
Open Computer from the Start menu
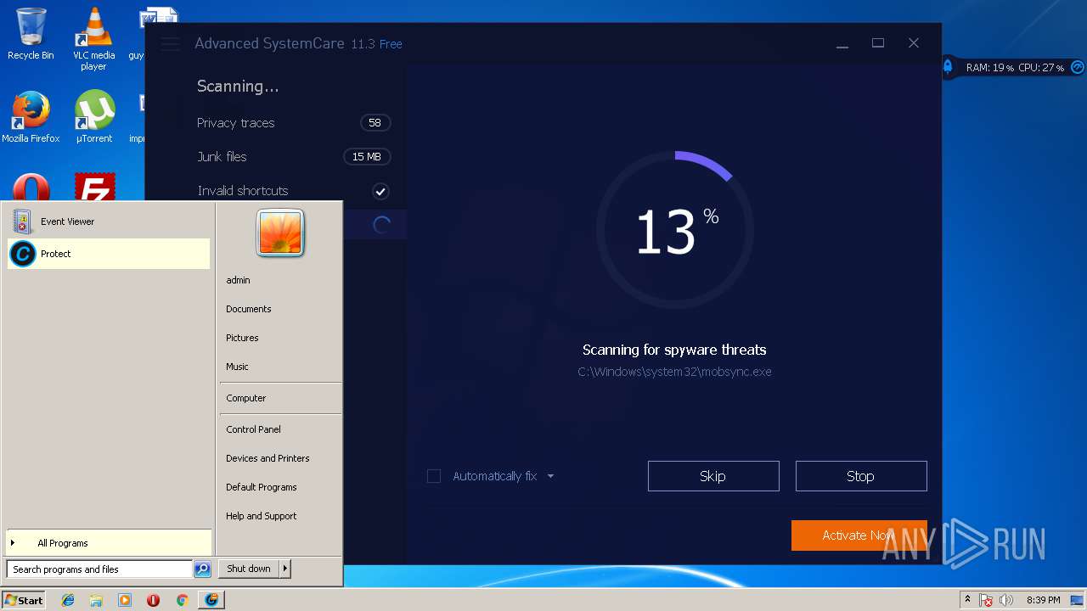tap(246, 398)
